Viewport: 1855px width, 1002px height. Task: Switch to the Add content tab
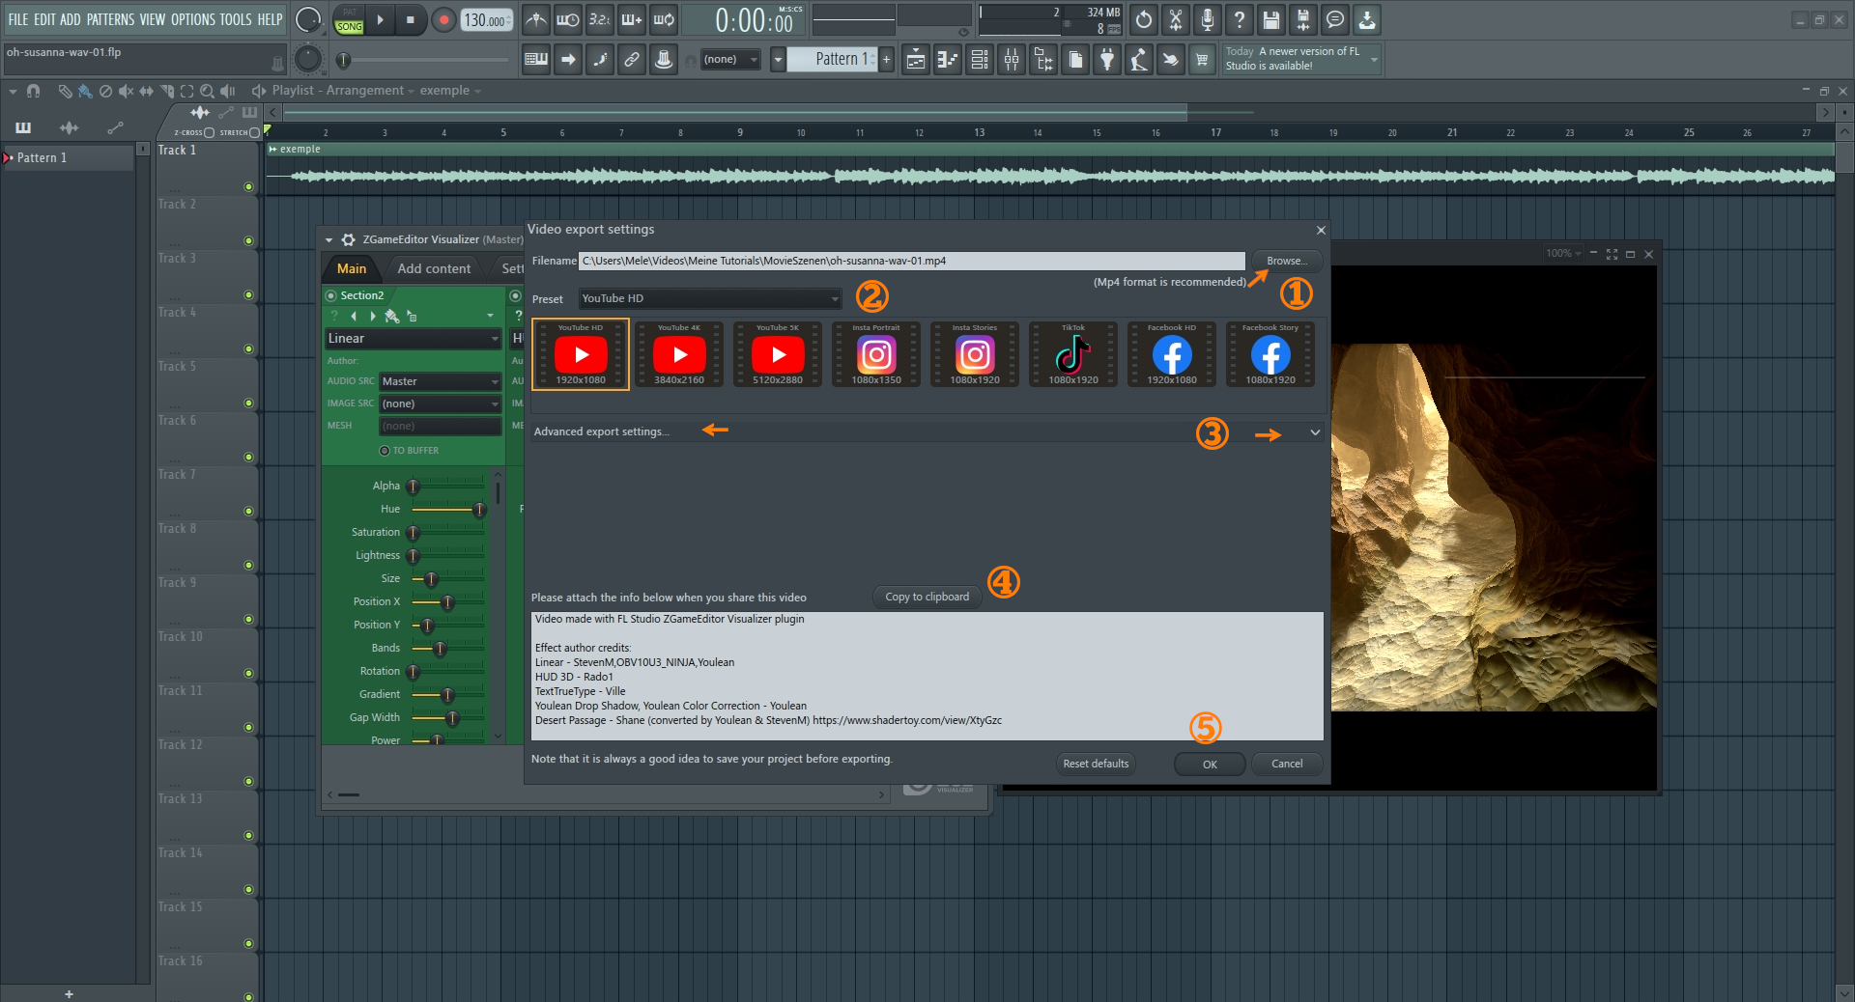click(x=434, y=268)
